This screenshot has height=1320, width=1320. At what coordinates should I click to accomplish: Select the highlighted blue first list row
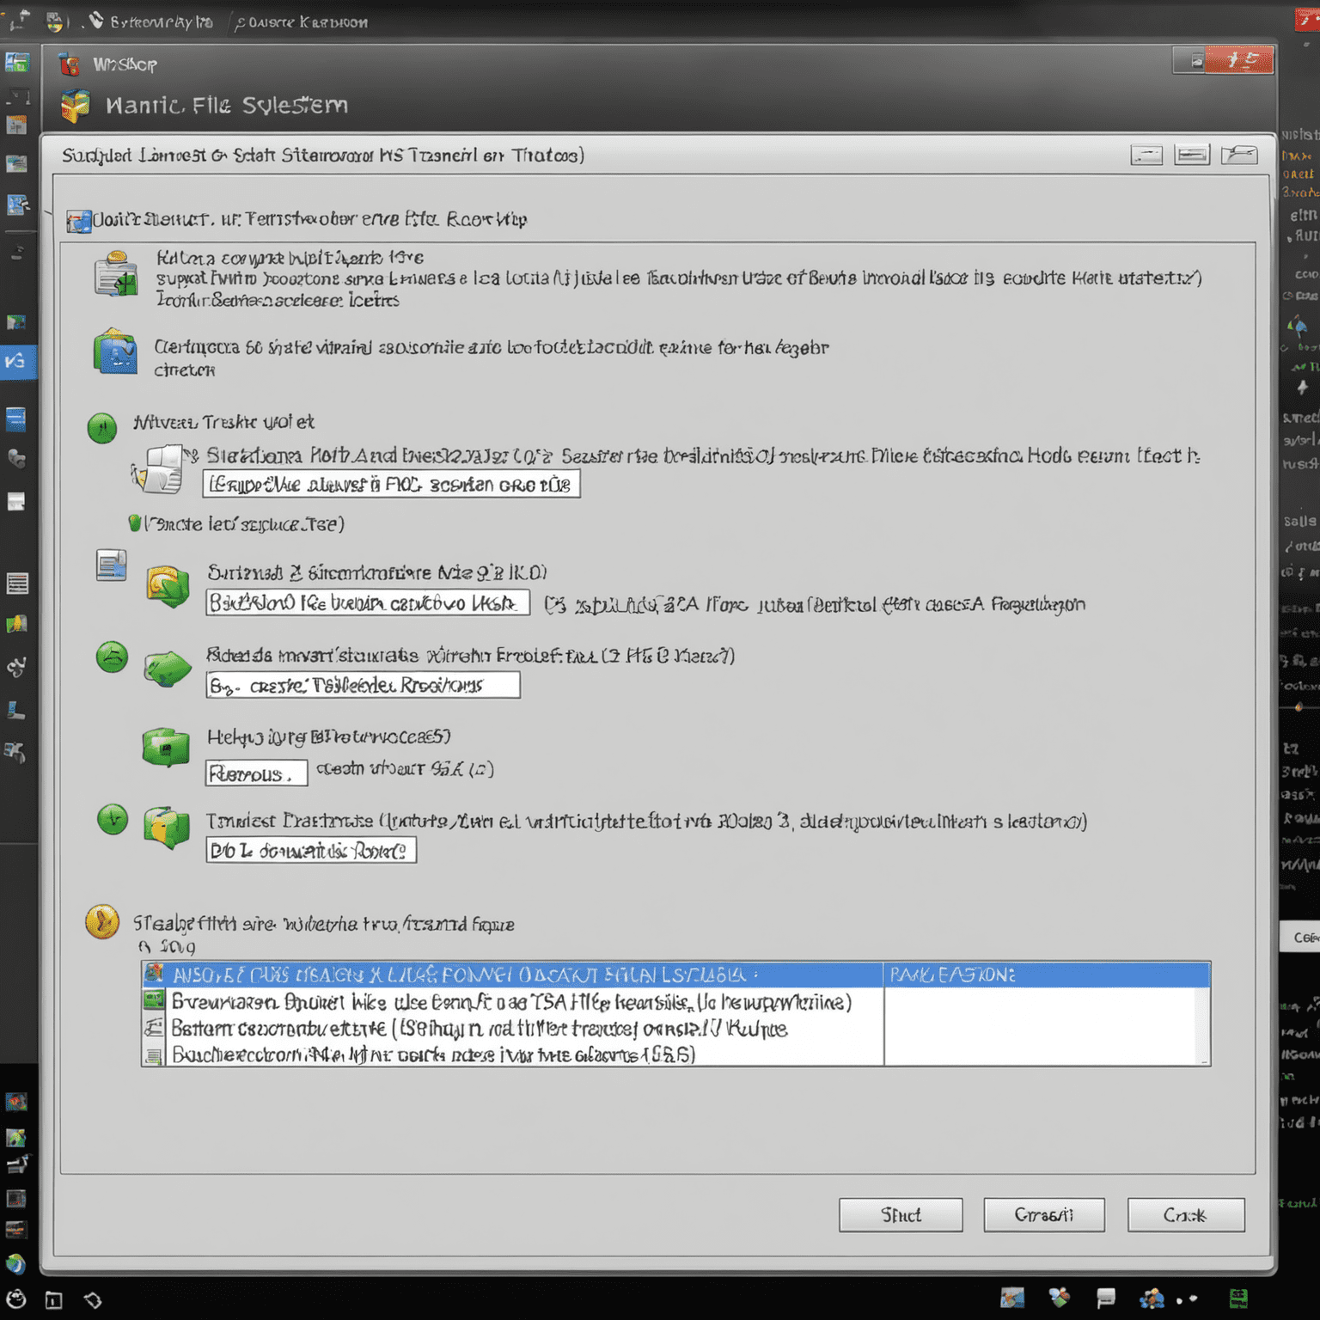coord(675,975)
